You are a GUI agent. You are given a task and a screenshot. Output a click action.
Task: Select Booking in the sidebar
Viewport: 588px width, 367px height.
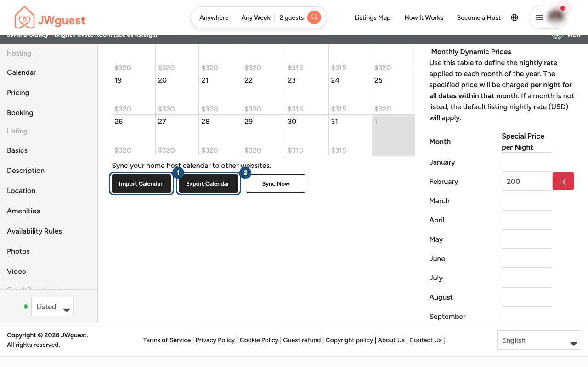[x=20, y=113]
